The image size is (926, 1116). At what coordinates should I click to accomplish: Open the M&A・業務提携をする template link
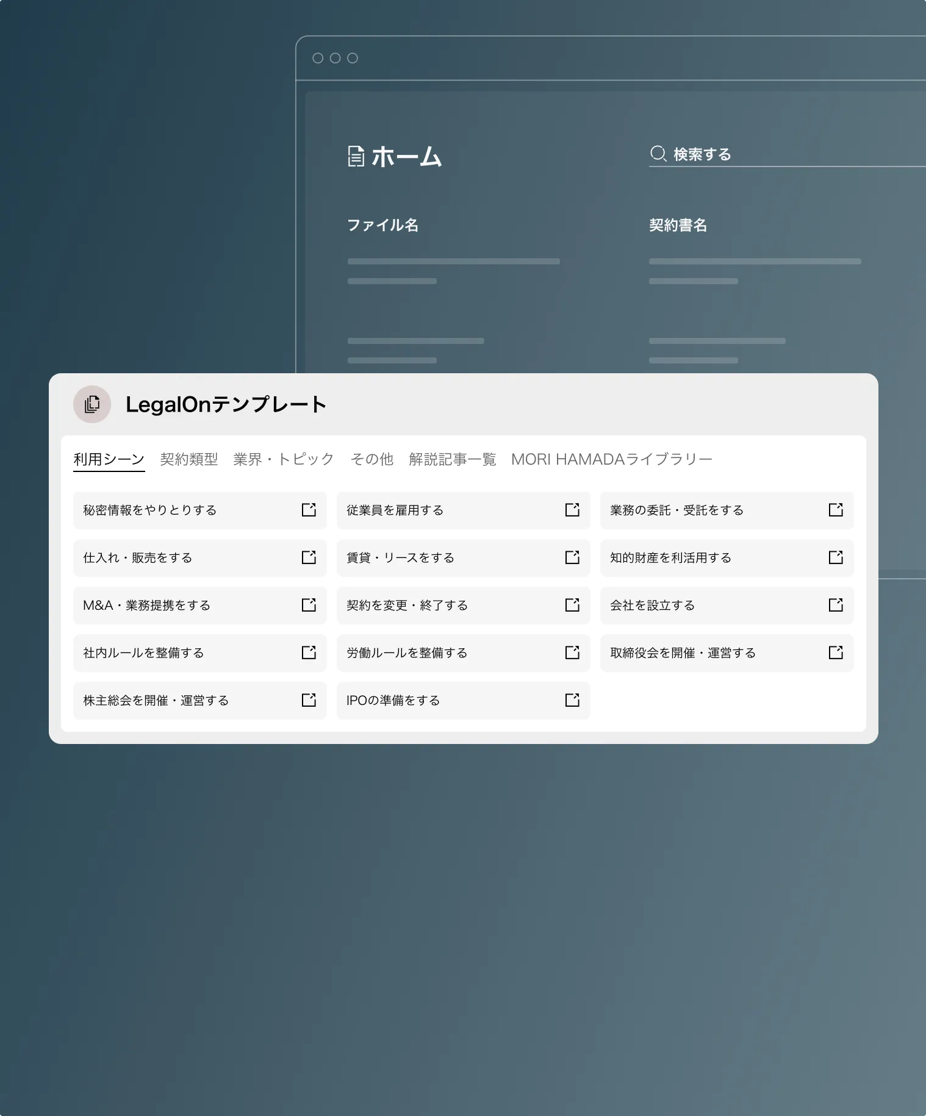(x=200, y=605)
